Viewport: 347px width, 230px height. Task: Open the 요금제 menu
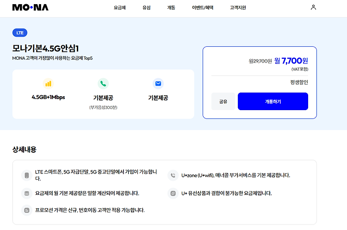pos(120,7)
